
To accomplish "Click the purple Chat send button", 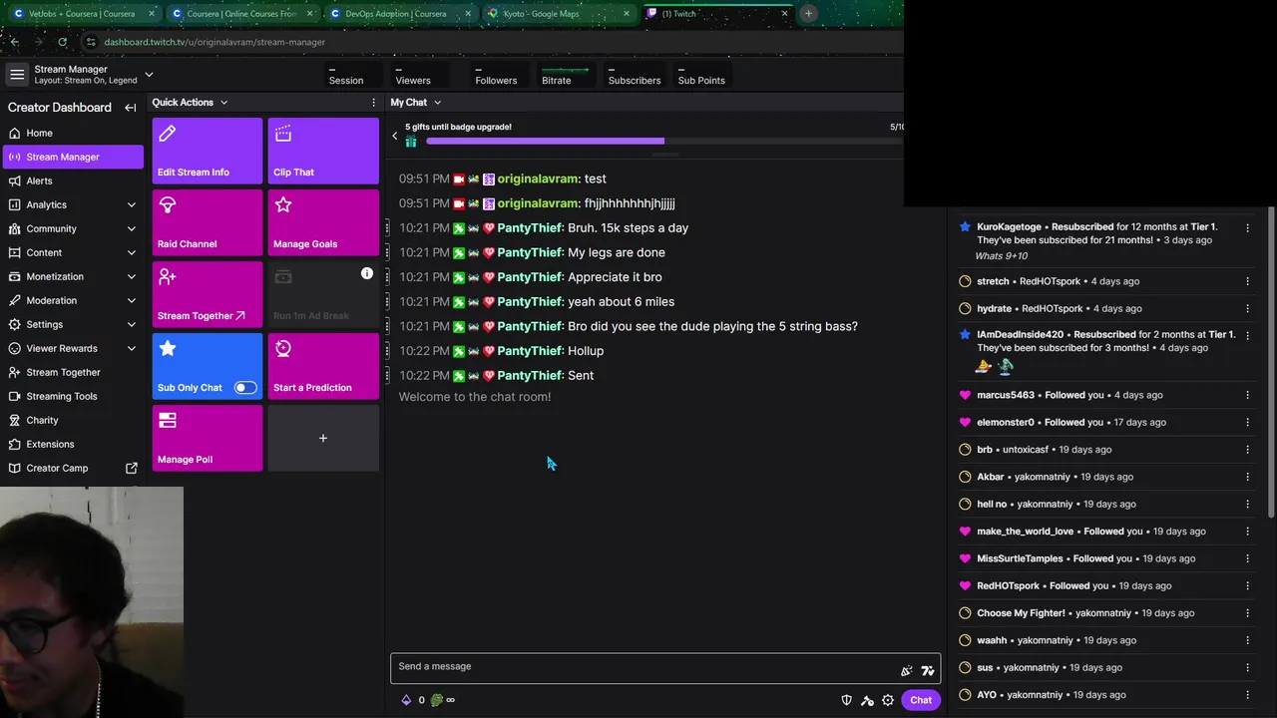I will tap(921, 700).
